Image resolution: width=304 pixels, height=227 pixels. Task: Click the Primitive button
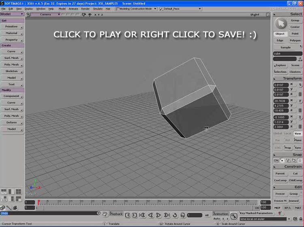tap(12, 26)
